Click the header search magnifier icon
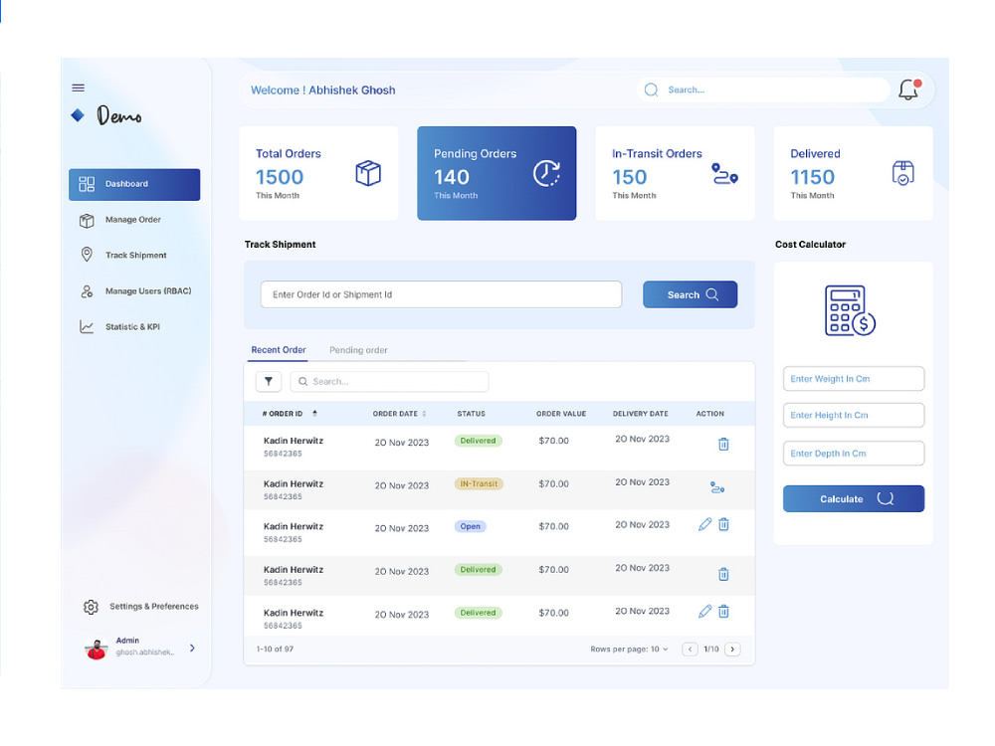This screenshot has width=995, height=746. pos(651,91)
